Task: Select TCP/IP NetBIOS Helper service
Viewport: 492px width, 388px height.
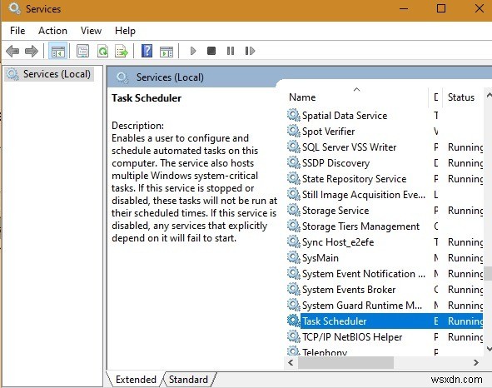Action: click(352, 337)
